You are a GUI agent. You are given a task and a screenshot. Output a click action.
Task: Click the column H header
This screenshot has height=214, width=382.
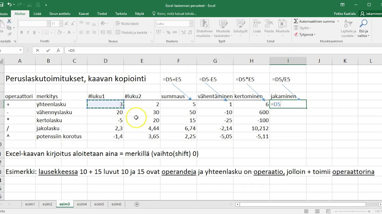252,61
